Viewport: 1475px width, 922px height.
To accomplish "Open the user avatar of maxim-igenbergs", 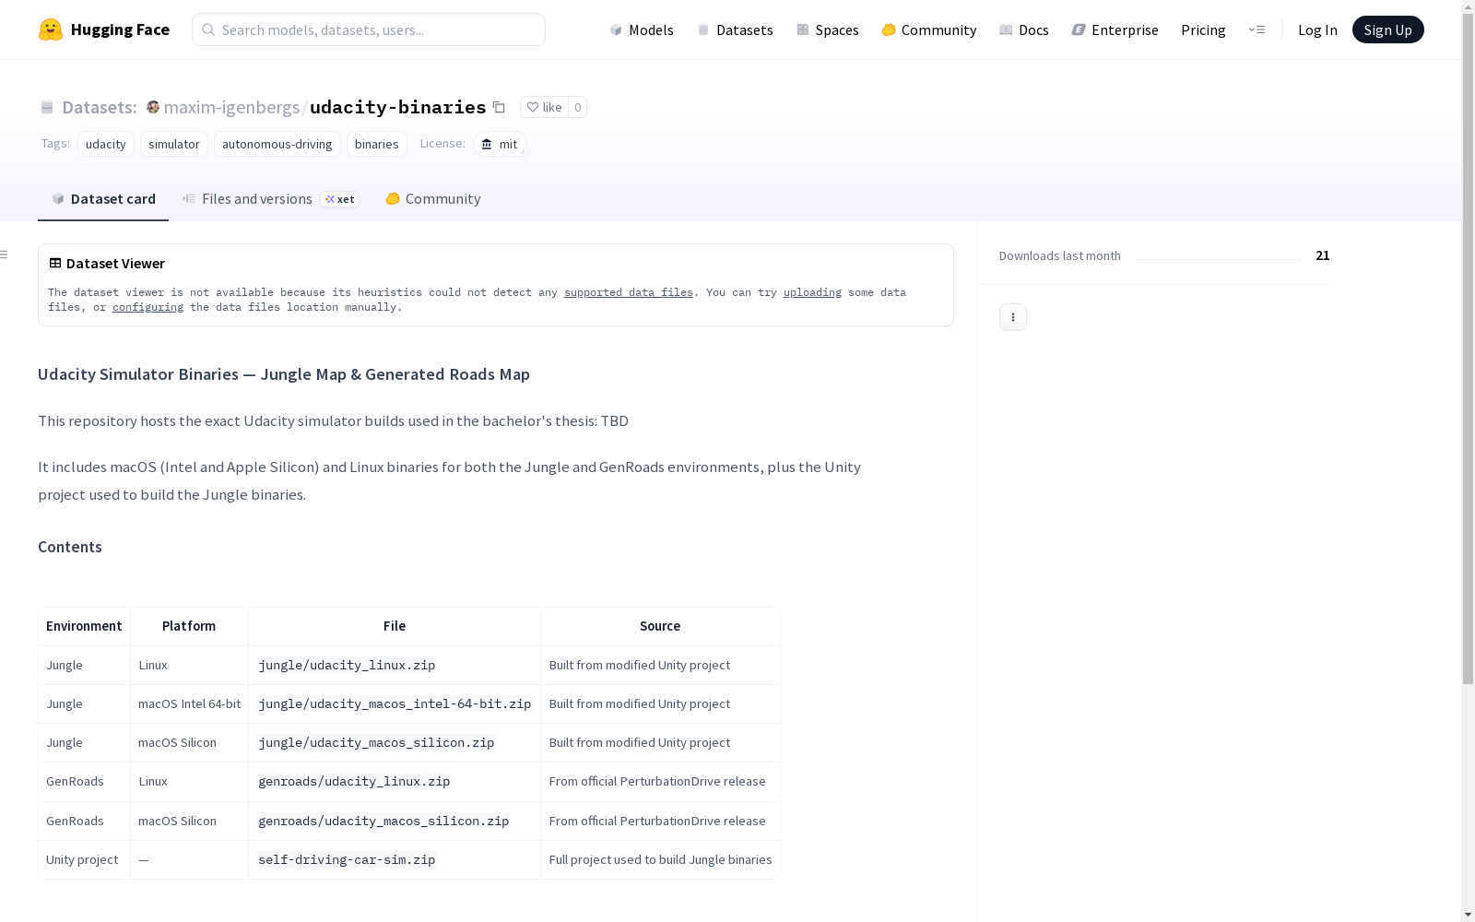I will pyautogui.click(x=153, y=107).
